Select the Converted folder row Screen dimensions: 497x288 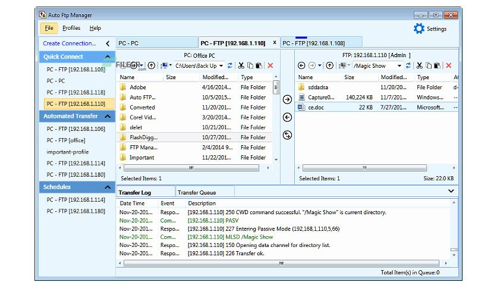(x=194, y=107)
